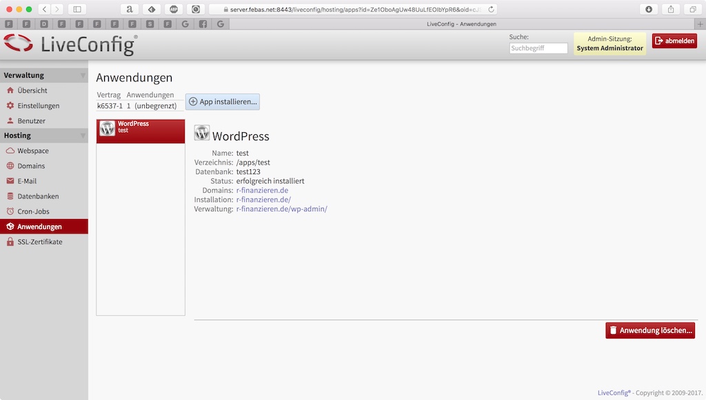Click the database name test123

[248, 171]
